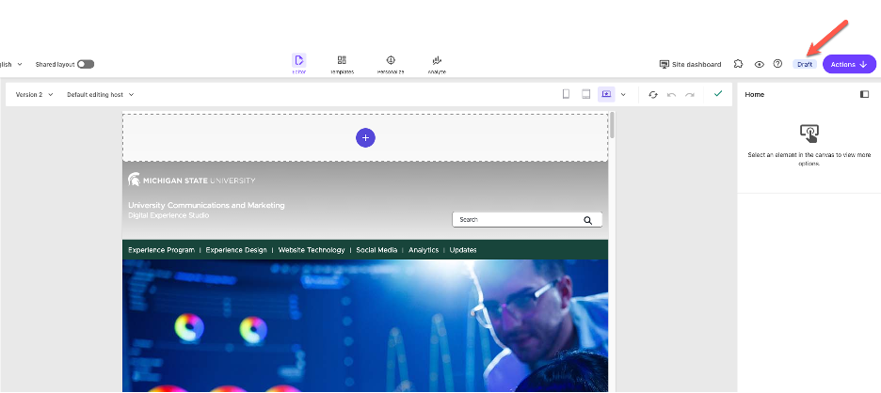Image resolution: width=881 pixels, height=393 pixels.
Task: Switch to the Templates tab
Action: click(x=342, y=64)
